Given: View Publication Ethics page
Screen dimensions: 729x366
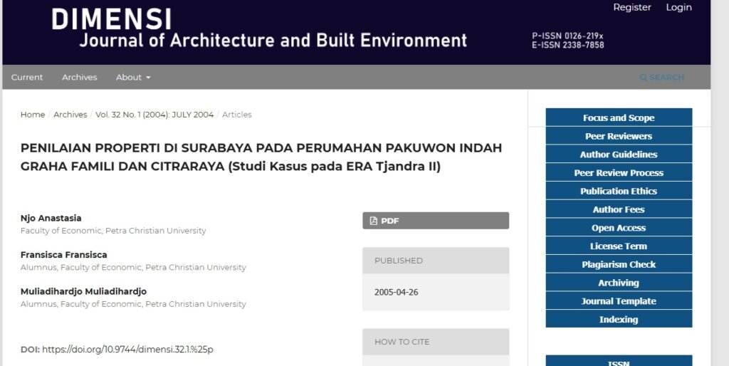Looking at the screenshot, I should pos(618,192).
